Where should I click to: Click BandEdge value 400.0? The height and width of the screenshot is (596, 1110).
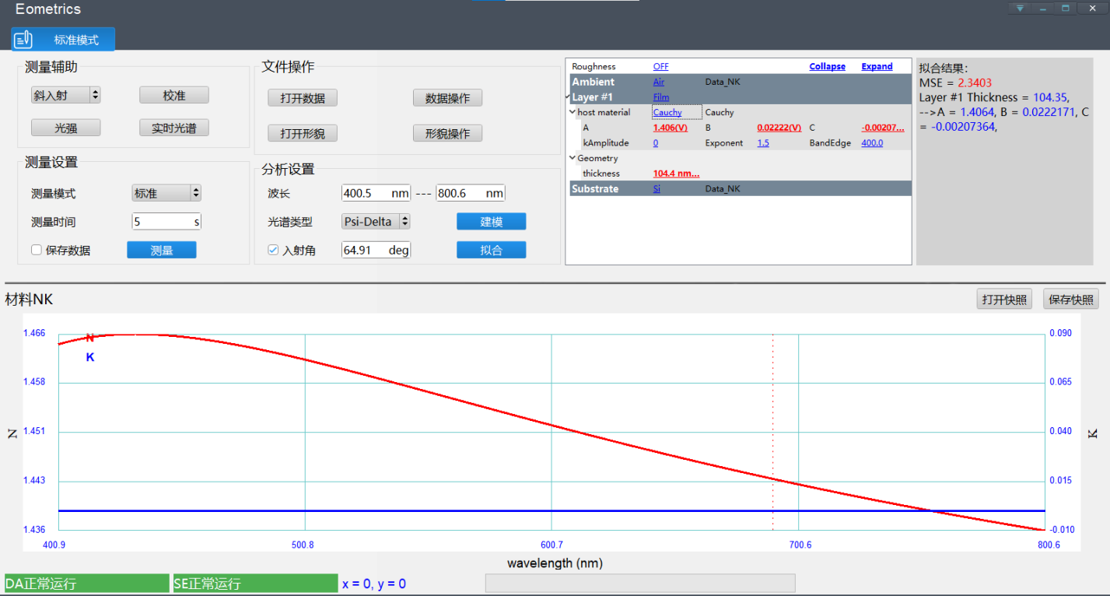tap(872, 143)
